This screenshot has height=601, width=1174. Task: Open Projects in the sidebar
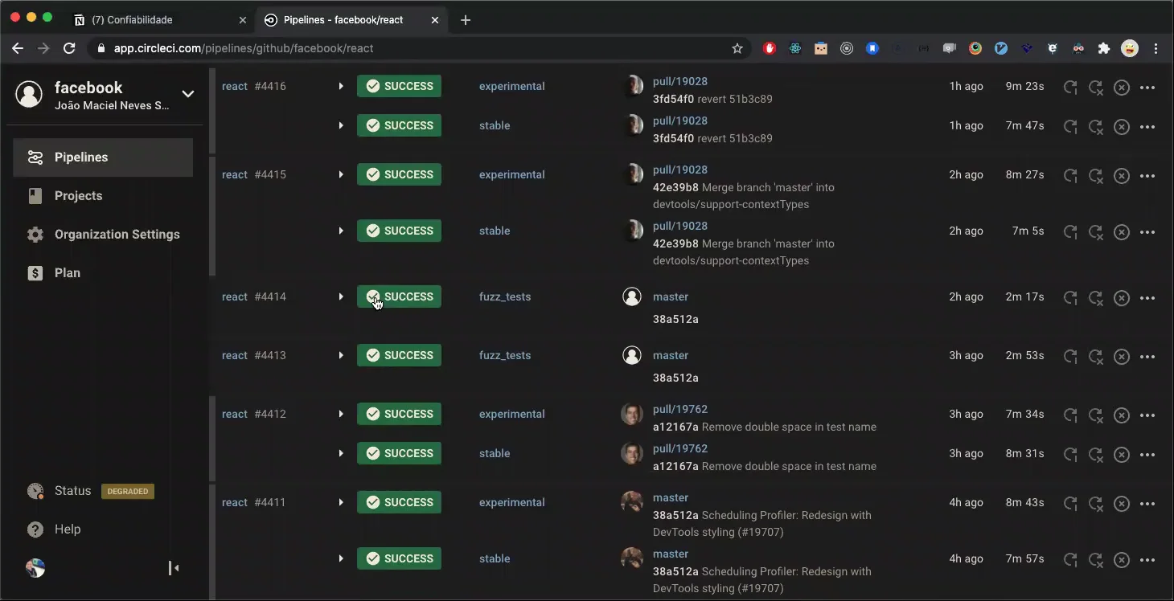103,196
